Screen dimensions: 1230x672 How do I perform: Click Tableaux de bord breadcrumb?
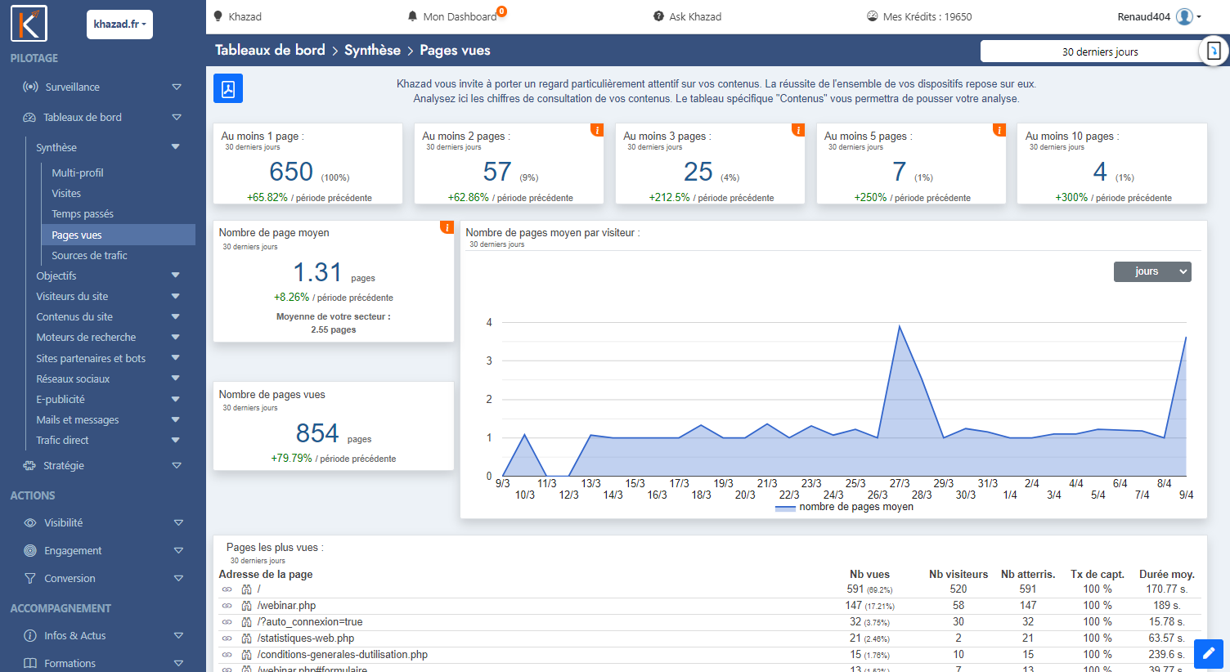point(270,50)
